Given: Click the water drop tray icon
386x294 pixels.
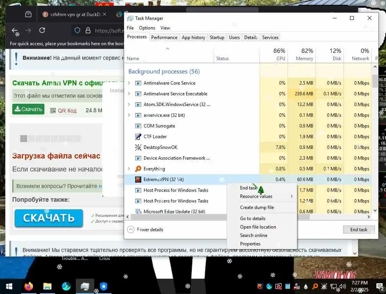Looking at the screenshot, I should [306, 286].
